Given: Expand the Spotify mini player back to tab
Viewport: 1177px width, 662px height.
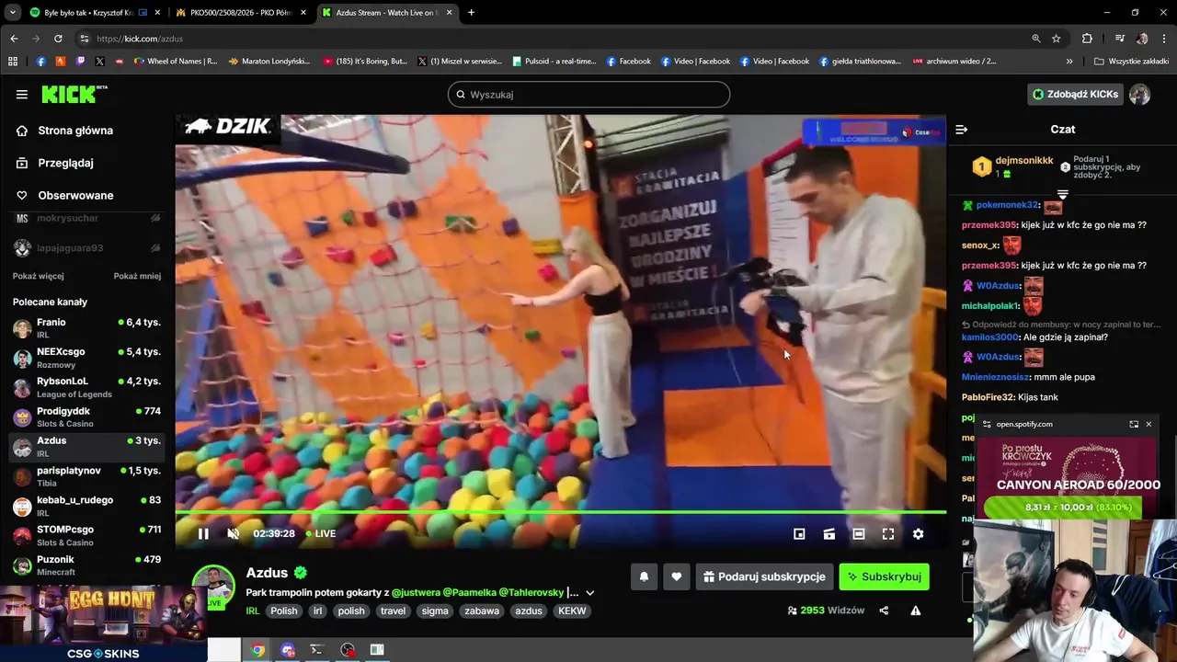Looking at the screenshot, I should [x=1134, y=424].
